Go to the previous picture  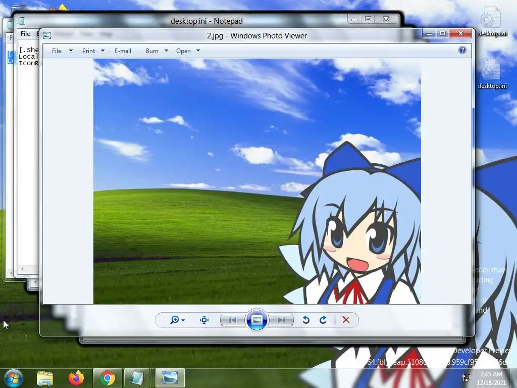coord(233,320)
